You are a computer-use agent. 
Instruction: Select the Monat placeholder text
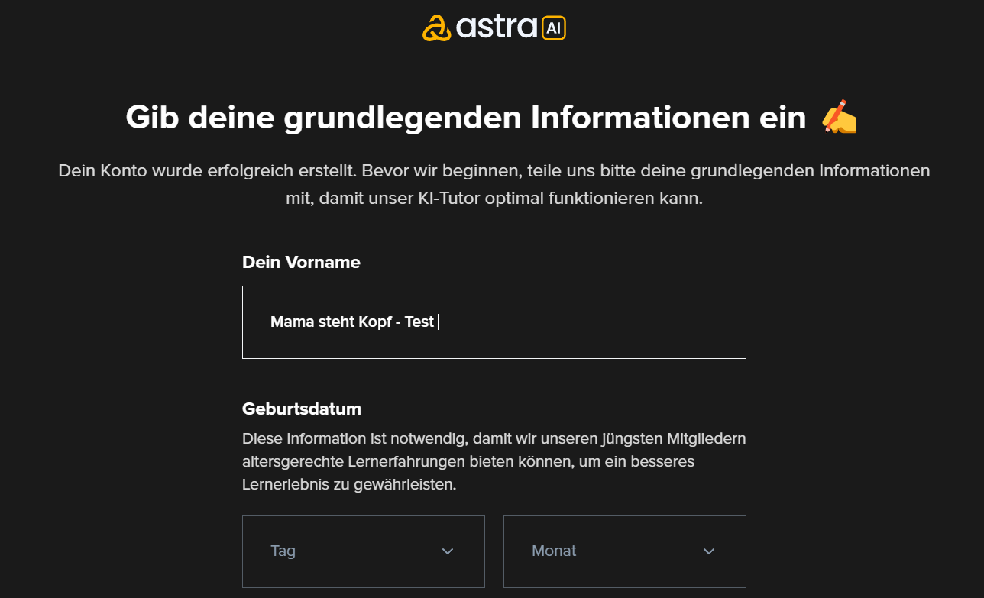click(x=554, y=551)
